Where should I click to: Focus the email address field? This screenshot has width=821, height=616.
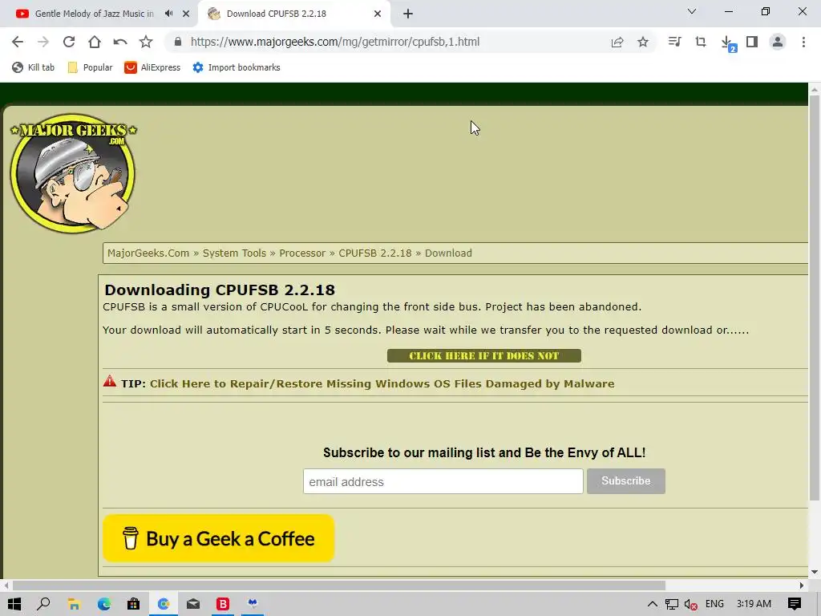pyautogui.click(x=443, y=481)
